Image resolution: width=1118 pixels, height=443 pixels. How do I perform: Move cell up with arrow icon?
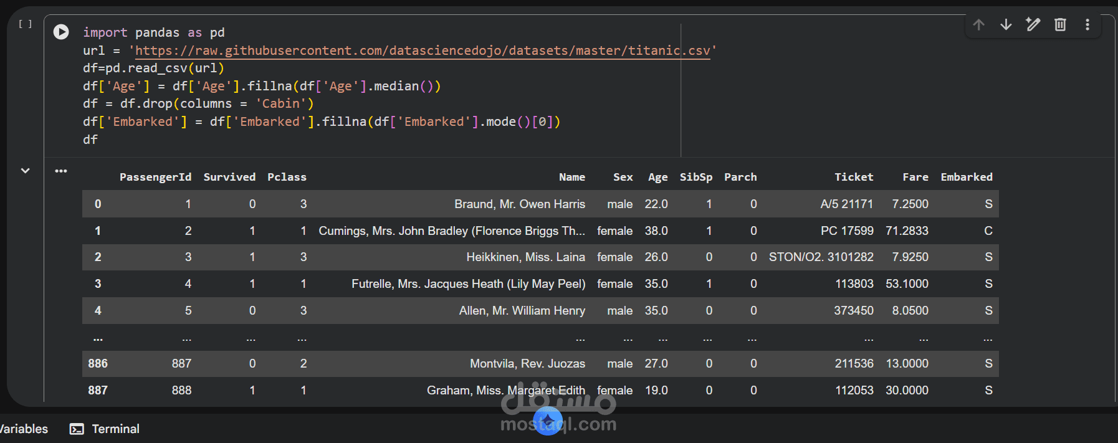(978, 24)
